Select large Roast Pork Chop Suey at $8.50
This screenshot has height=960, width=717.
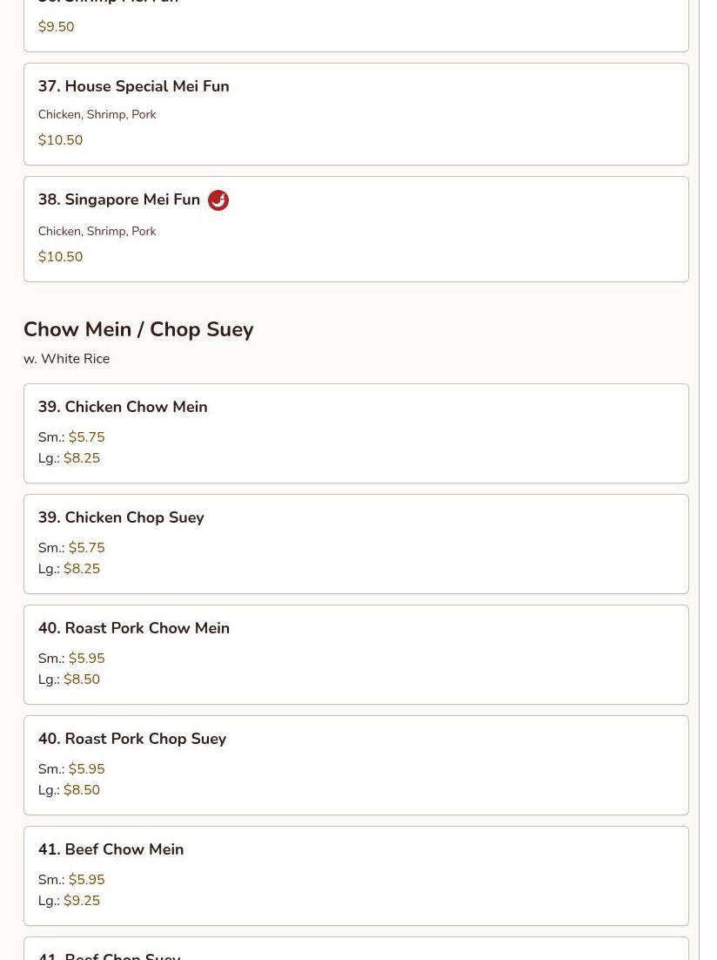point(82,790)
